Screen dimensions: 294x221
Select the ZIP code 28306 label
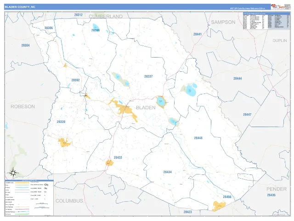pyautogui.click(x=49, y=28)
